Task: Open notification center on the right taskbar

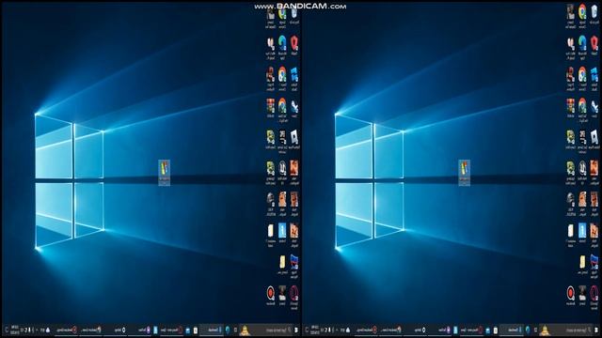Action: click(307, 330)
